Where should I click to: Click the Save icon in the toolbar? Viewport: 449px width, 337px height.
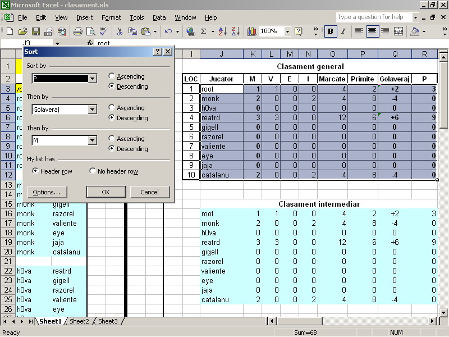36,31
